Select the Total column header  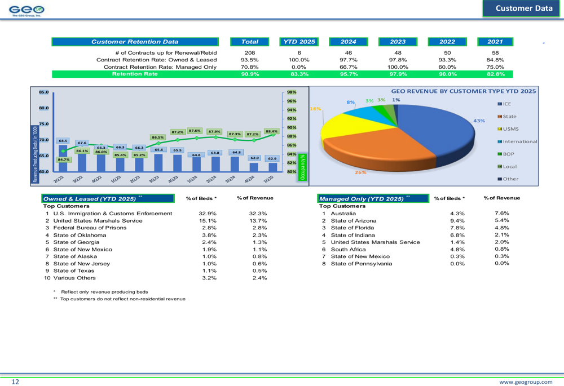click(250, 42)
